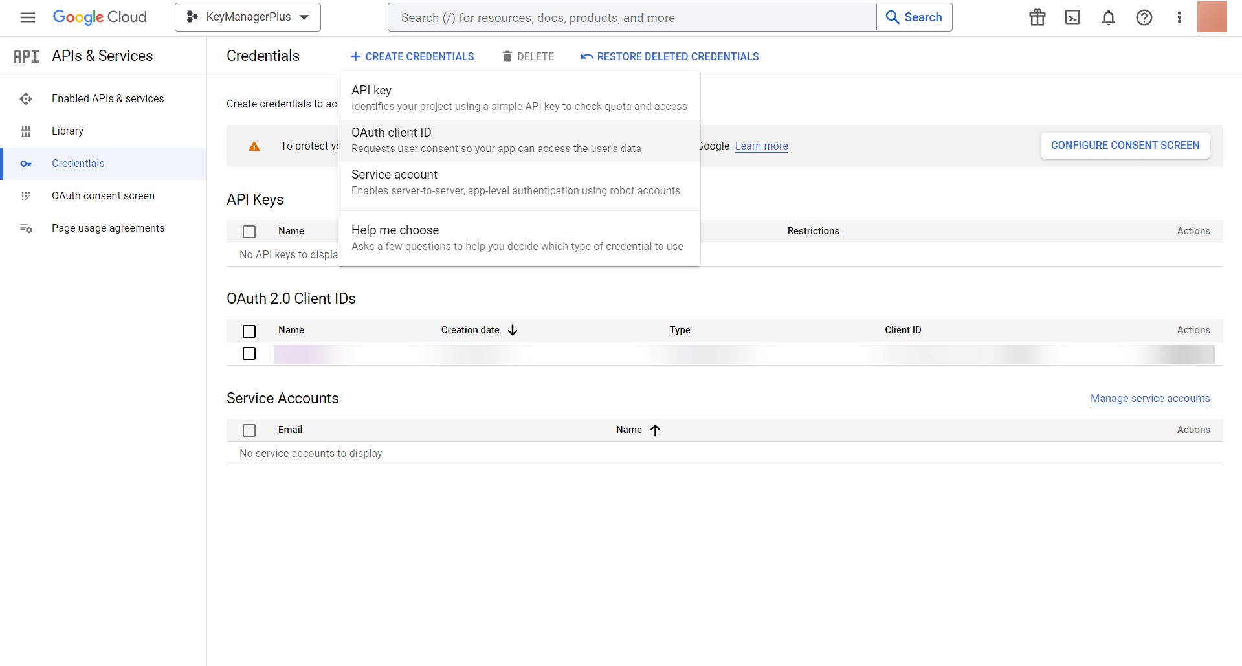Click the Library grid icon
This screenshot has height=666, width=1242.
pyautogui.click(x=26, y=131)
